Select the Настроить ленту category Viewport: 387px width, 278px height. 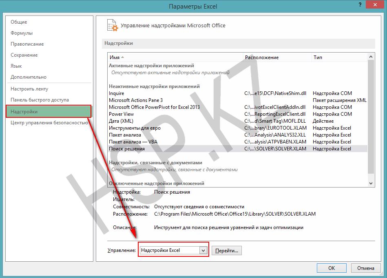29,89
